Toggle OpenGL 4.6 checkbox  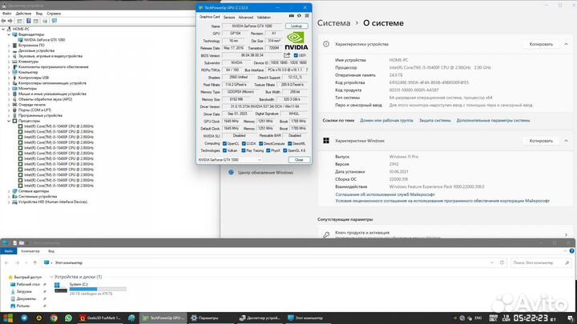tap(284, 150)
